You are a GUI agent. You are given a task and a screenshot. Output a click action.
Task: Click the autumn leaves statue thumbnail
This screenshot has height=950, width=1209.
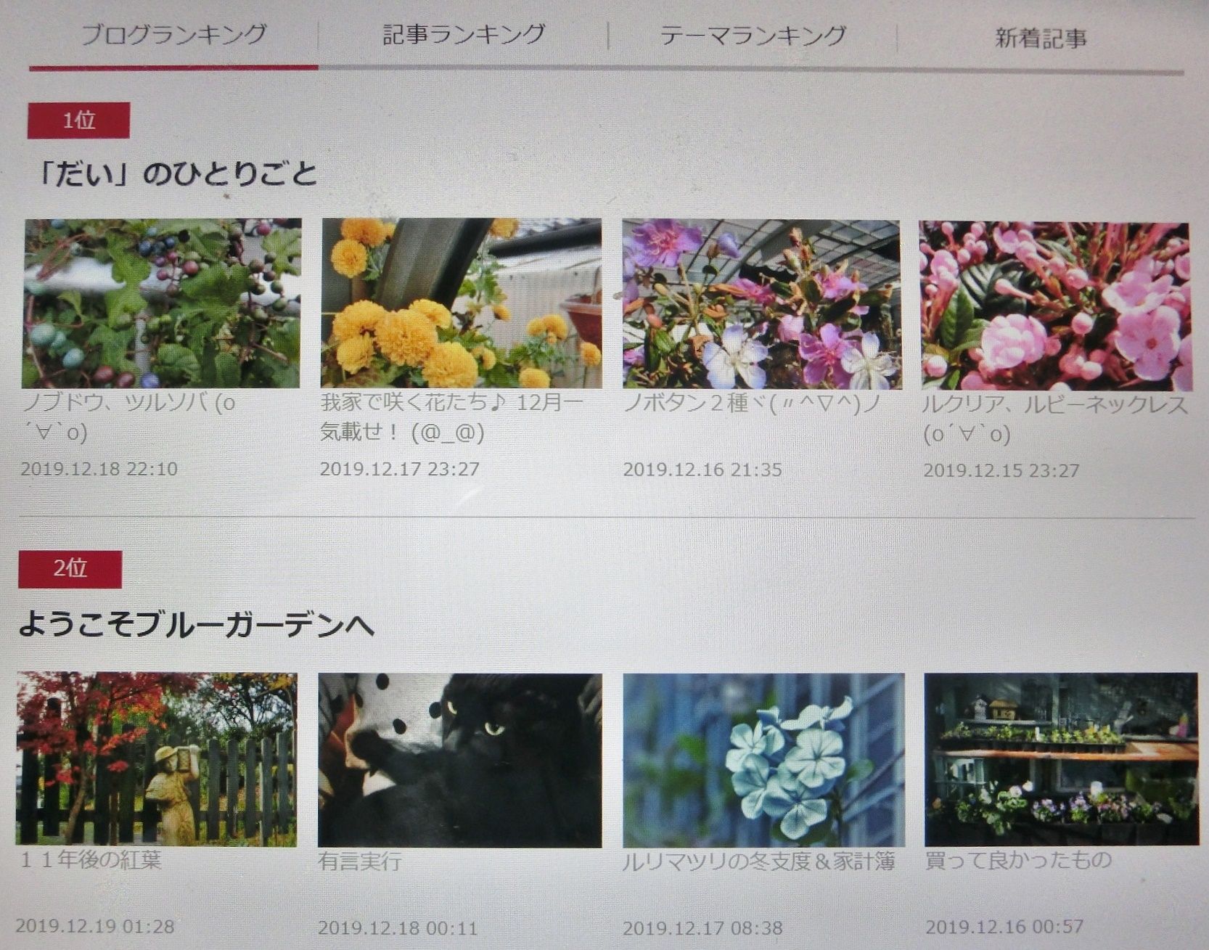pos(156,758)
